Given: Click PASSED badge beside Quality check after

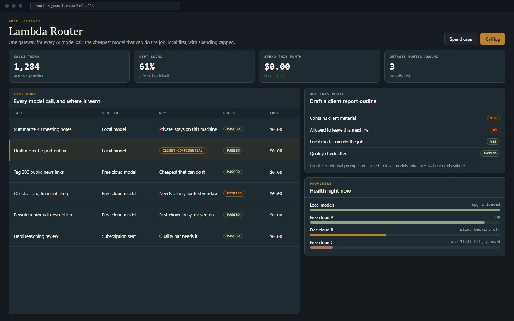Looking at the screenshot, I should click(490, 153).
